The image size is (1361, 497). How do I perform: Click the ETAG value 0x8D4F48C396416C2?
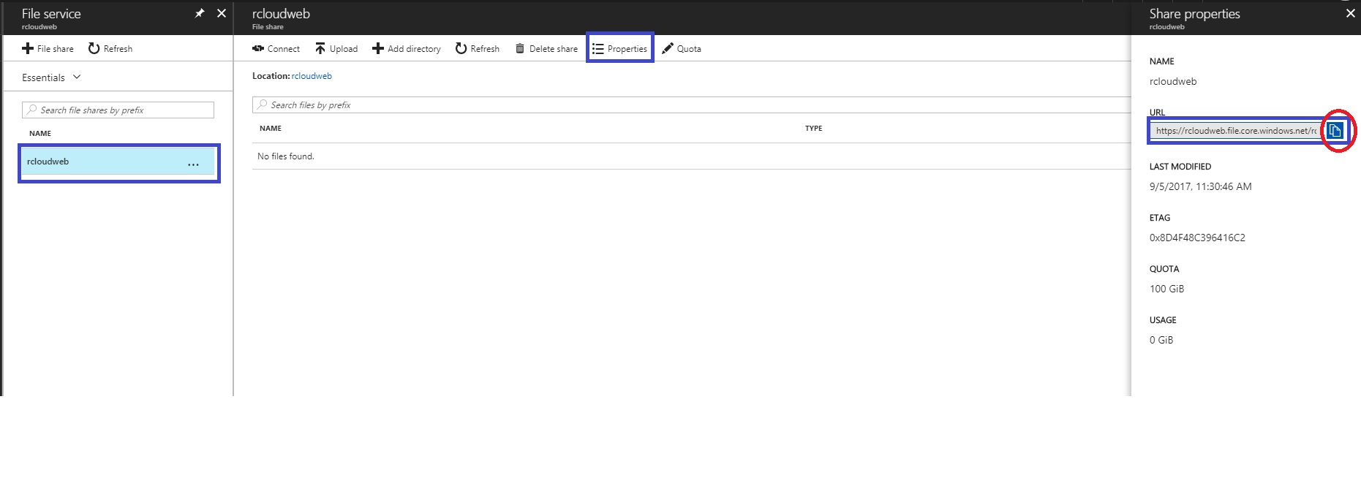(1197, 238)
